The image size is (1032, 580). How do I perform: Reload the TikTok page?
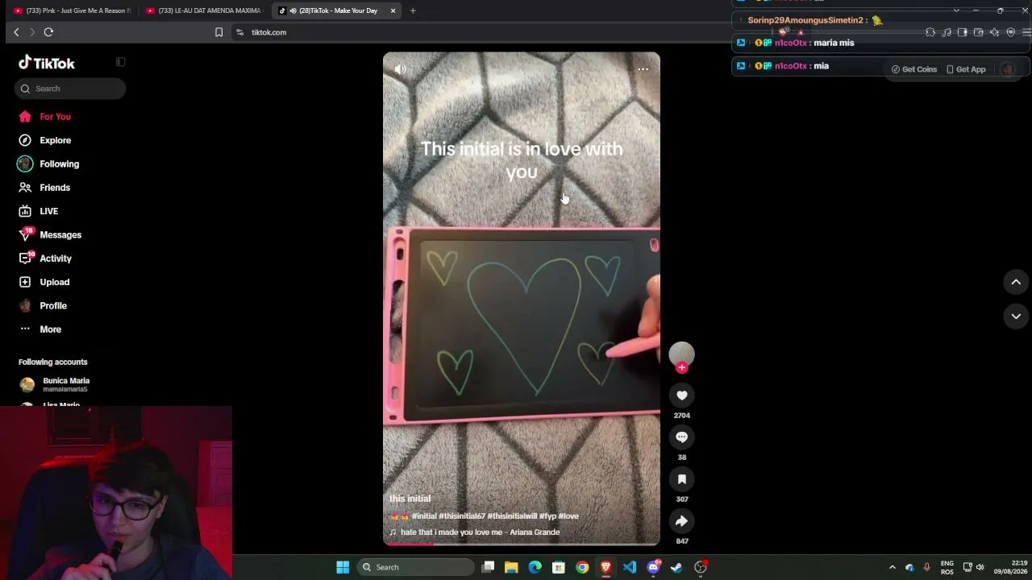coord(48,32)
